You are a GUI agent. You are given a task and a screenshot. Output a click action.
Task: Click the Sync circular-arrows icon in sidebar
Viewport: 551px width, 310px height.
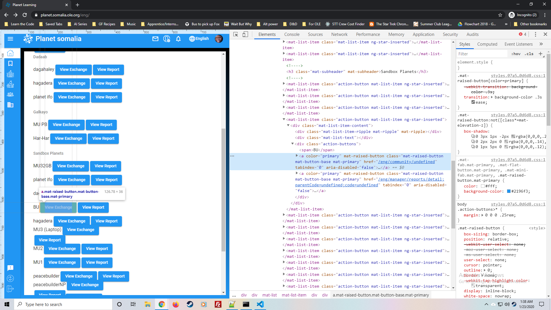11,278
